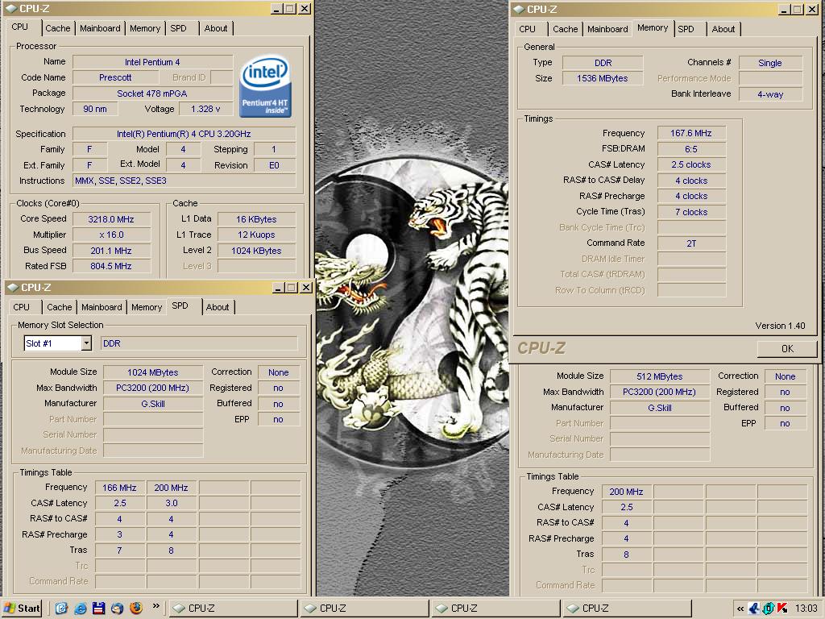Image resolution: width=825 pixels, height=619 pixels.
Task: Click the memory size value '1536 MBytes'
Action: click(x=603, y=78)
